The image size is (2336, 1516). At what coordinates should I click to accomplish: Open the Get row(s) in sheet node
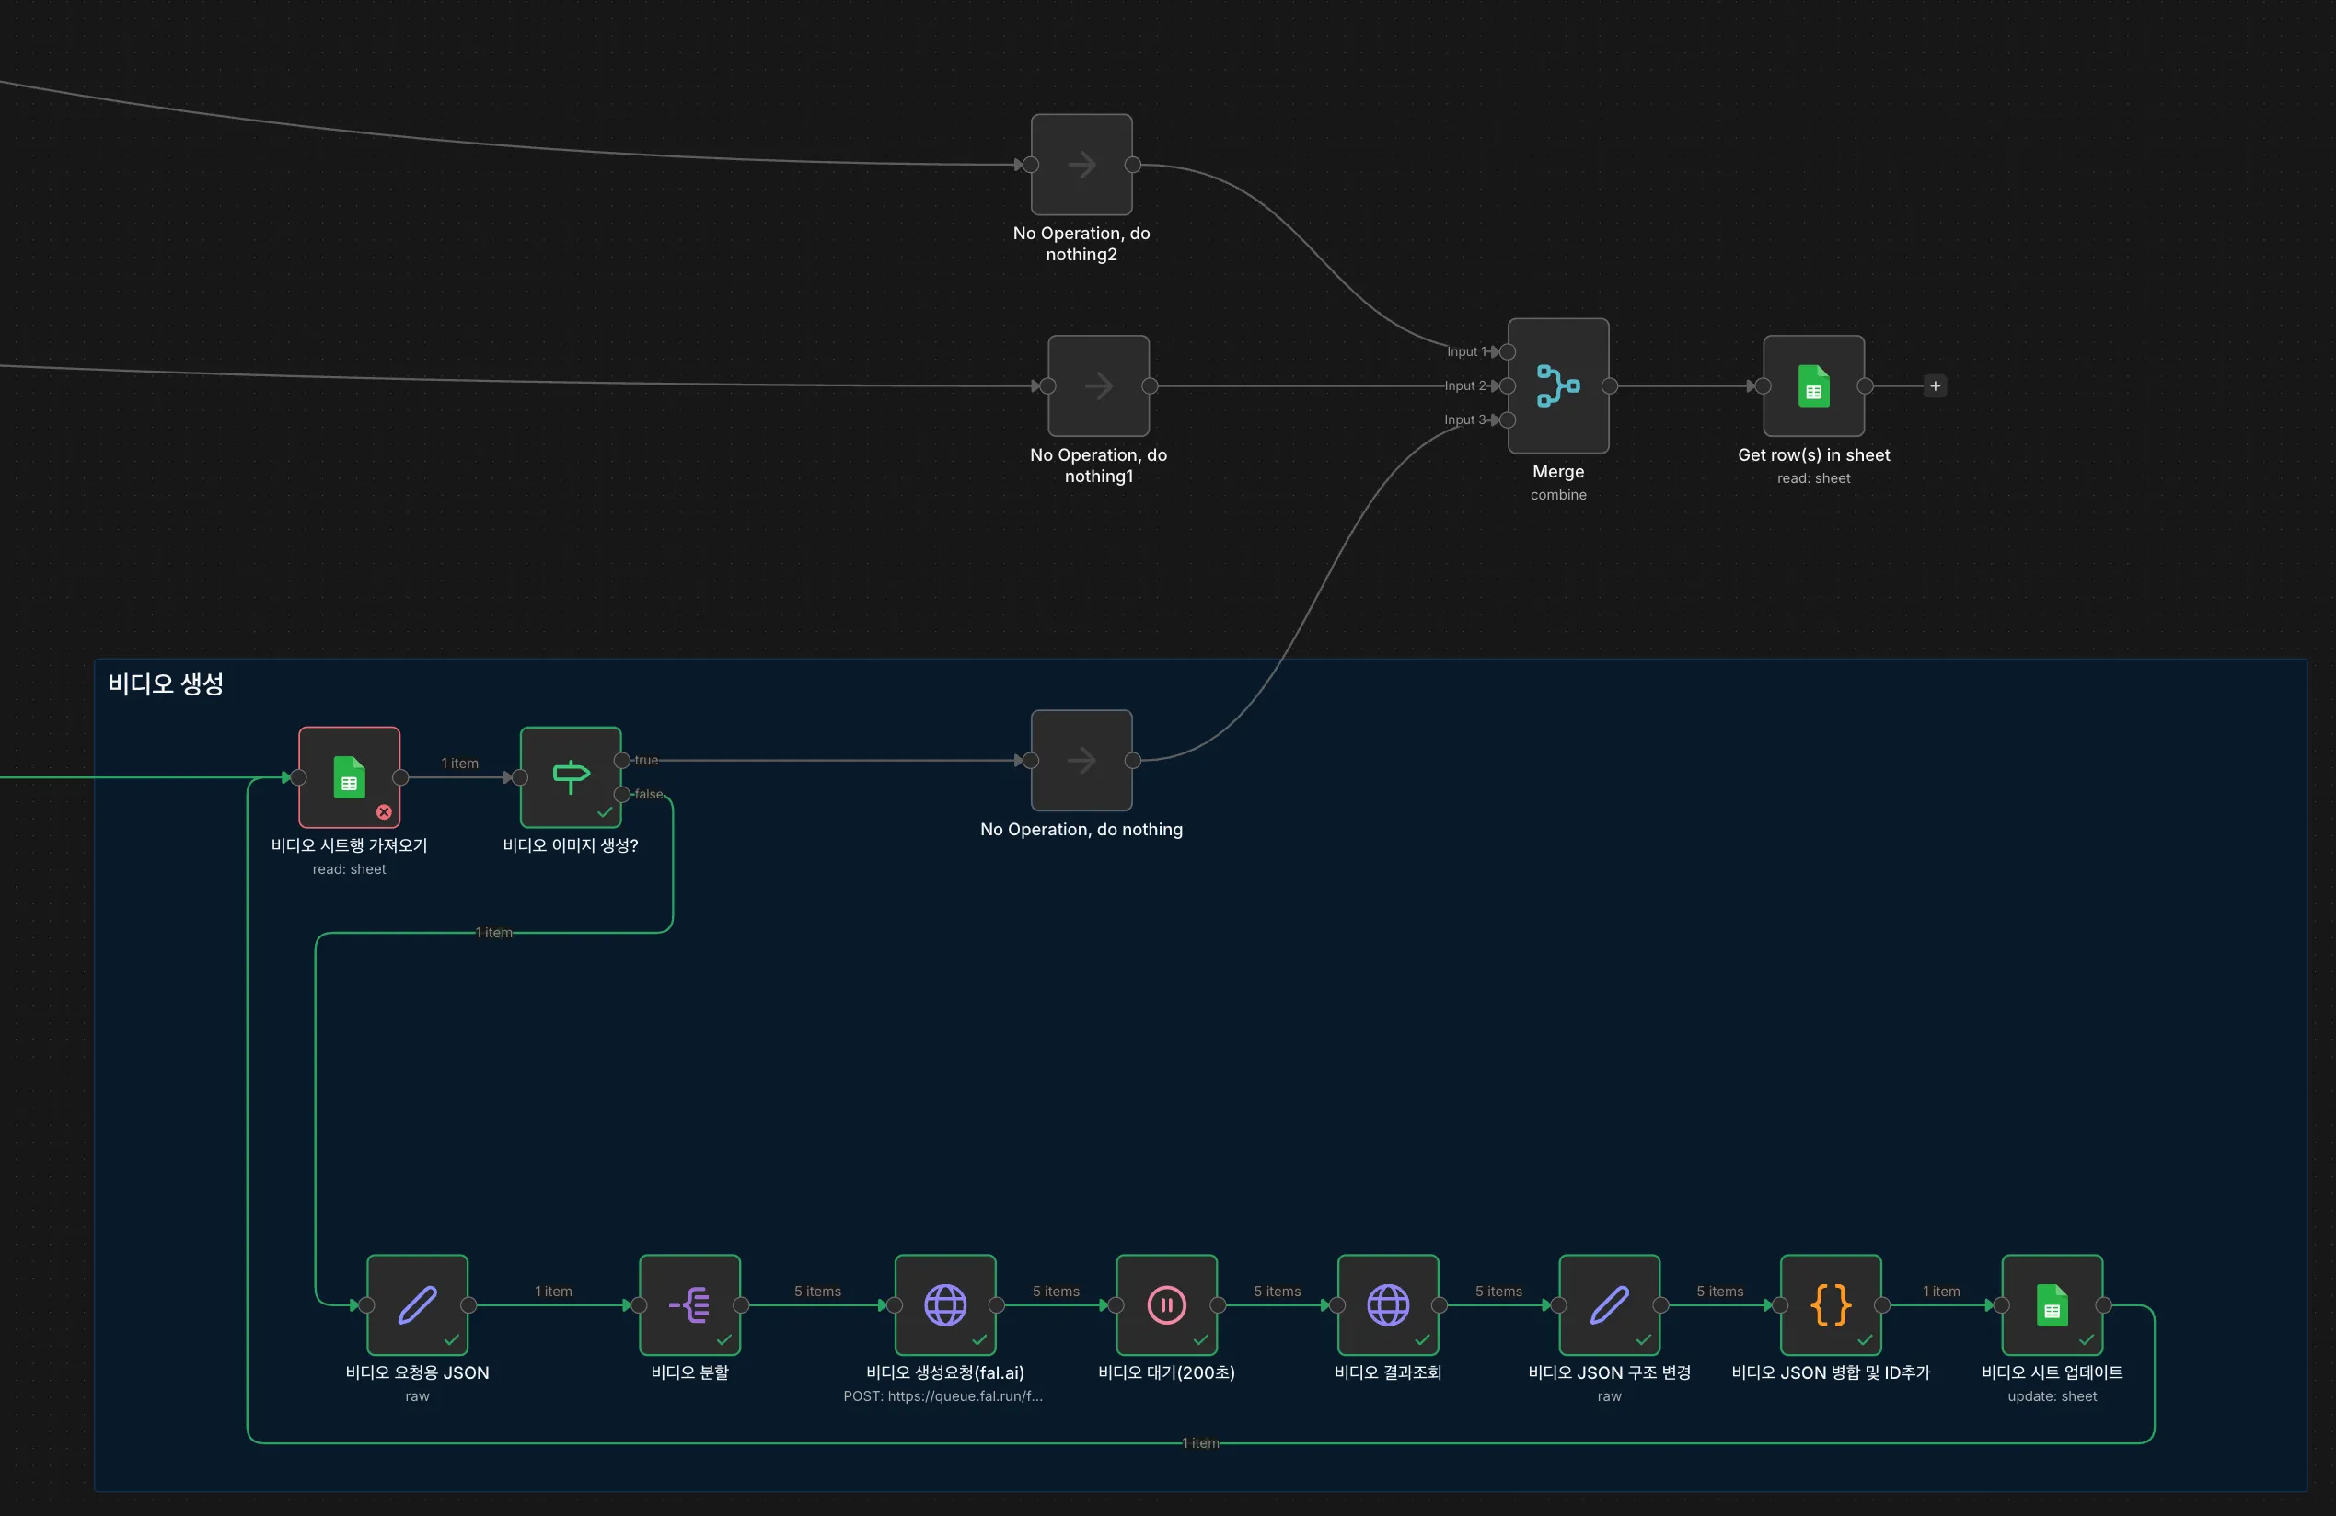click(1813, 385)
